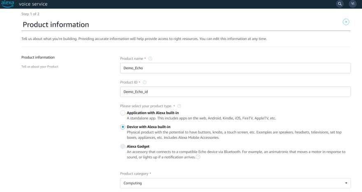The width and height of the screenshot is (362, 192).
Task: Click the voice service header text
Action: [33, 4]
